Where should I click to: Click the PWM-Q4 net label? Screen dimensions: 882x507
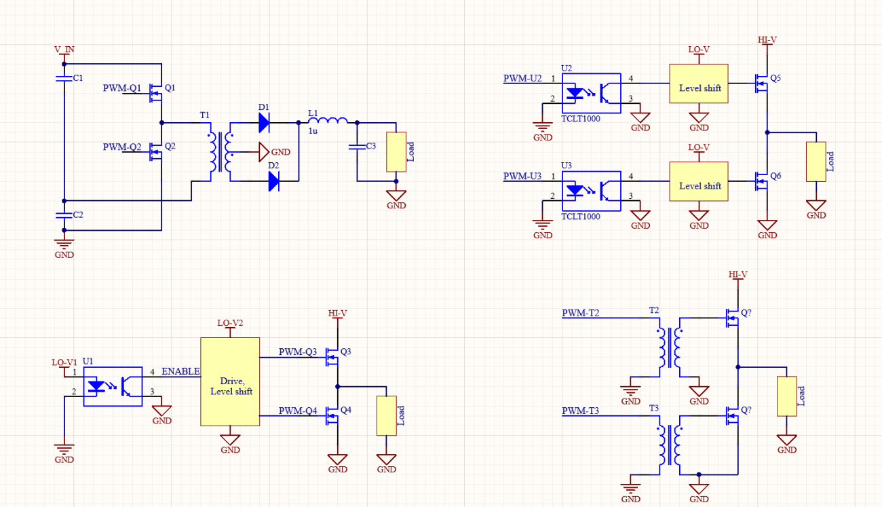point(298,411)
